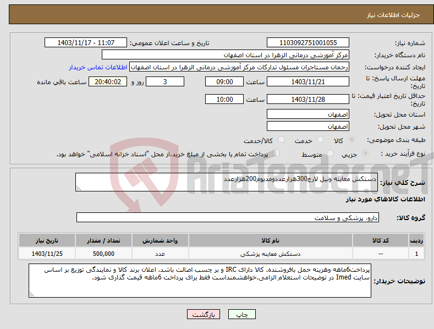This screenshot has width=434, height=329.
Task: Click the چاپ (print) button
Action: pyautogui.click(x=241, y=314)
